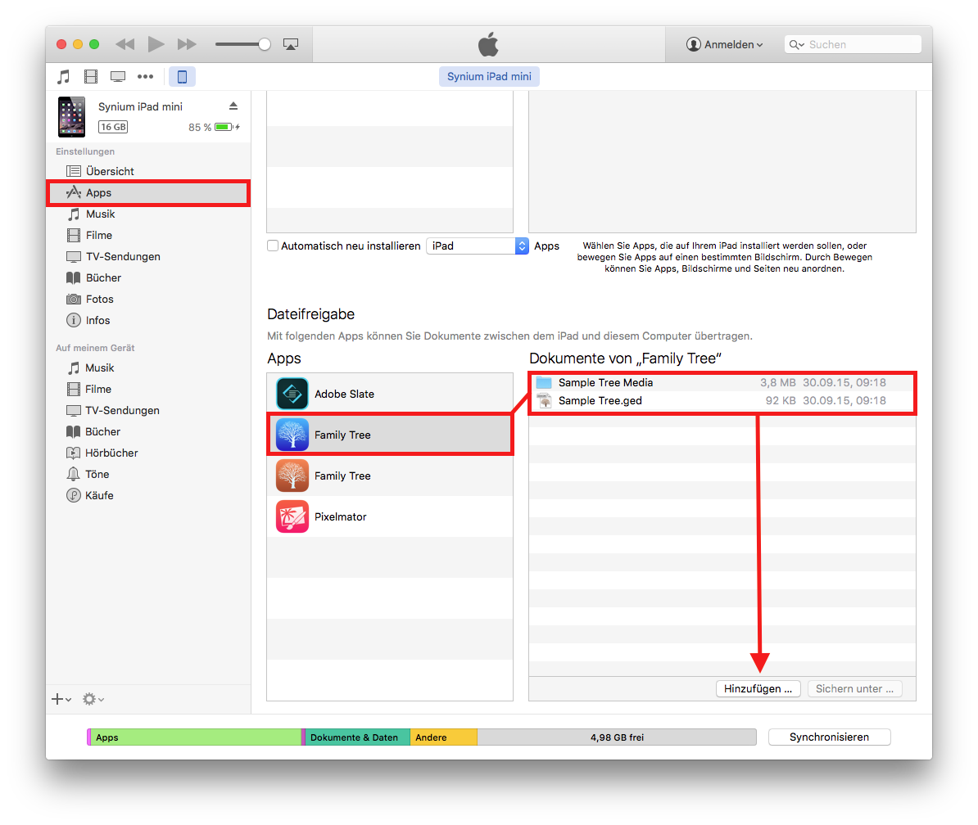This screenshot has height=825, width=978.
Task: Click the battery charge indicator
Action: (227, 127)
